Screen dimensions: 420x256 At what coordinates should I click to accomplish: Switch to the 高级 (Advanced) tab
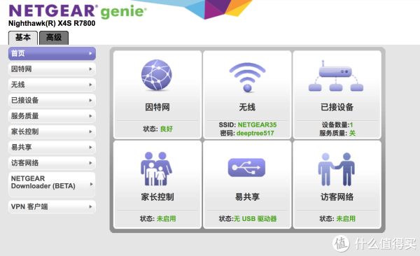click(54, 38)
